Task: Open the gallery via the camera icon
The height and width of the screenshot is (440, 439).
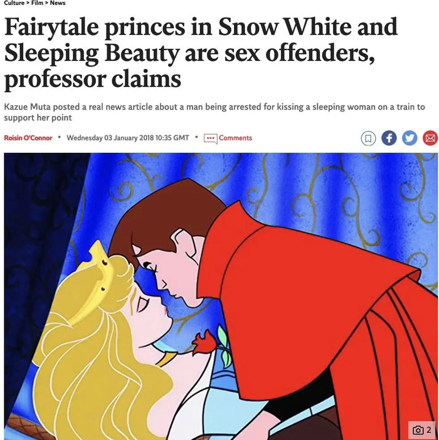Action: tap(418, 430)
